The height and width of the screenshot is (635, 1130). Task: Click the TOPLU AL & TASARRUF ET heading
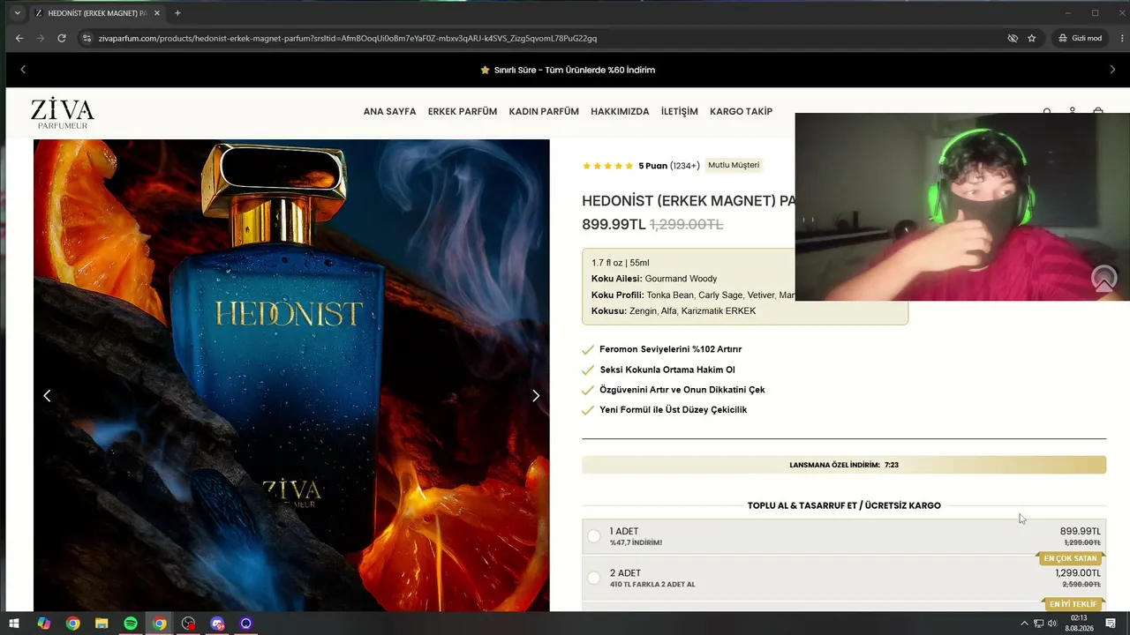pos(844,505)
